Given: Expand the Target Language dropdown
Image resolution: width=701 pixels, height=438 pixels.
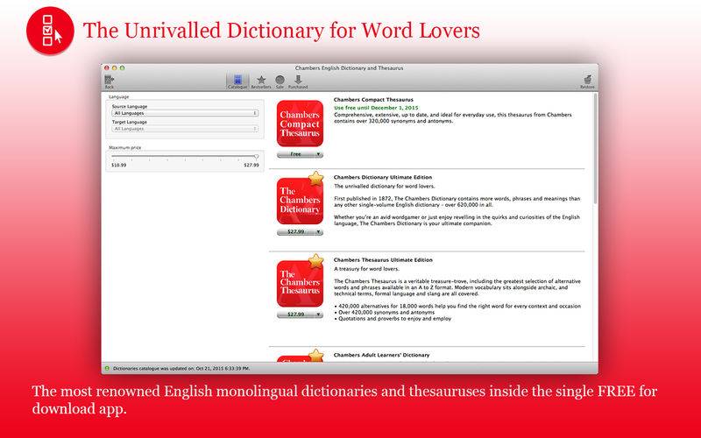Looking at the screenshot, I should click(x=185, y=129).
